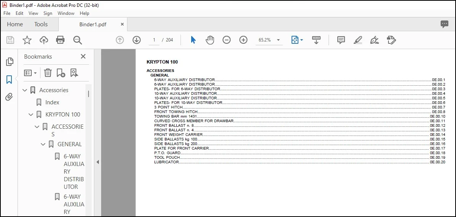
Task: Open TOOL POUCH index entry
Action: point(300,158)
